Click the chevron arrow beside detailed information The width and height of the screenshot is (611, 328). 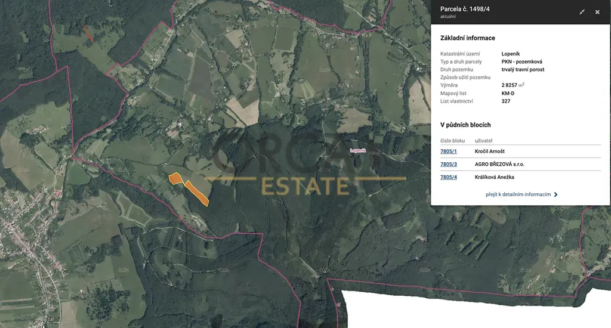coord(556,194)
